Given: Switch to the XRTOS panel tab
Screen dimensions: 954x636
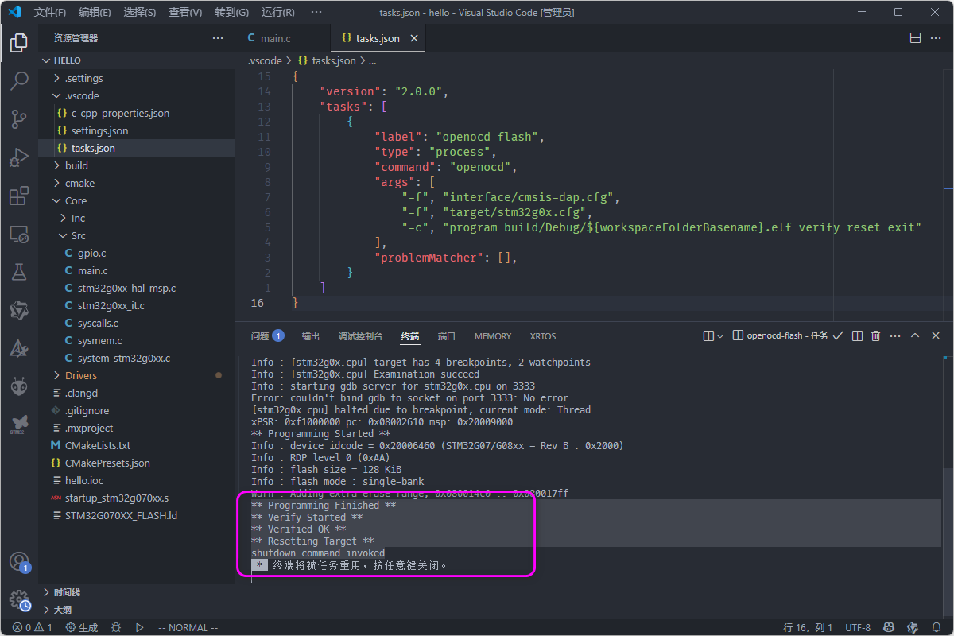Looking at the screenshot, I should click(543, 336).
